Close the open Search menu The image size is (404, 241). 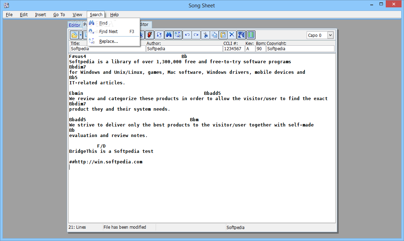click(x=96, y=15)
